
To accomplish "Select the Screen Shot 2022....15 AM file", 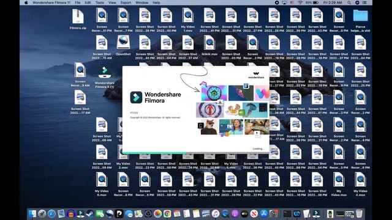I will click(102, 43).
